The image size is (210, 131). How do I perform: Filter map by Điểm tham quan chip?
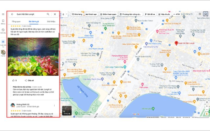pos(108,14)
